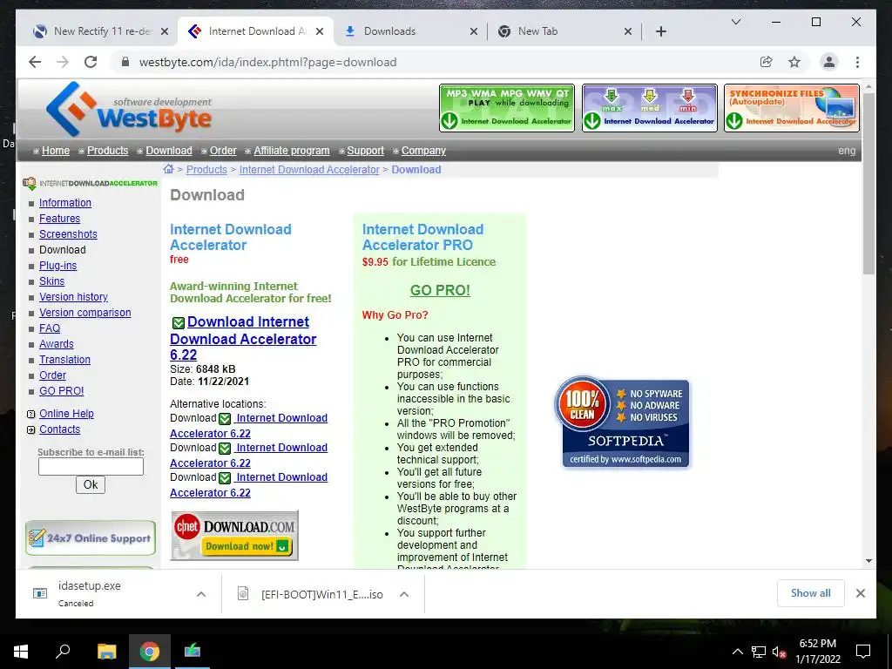This screenshot has height=669, width=892.
Task: Click the network tray icon
Action: click(x=759, y=652)
